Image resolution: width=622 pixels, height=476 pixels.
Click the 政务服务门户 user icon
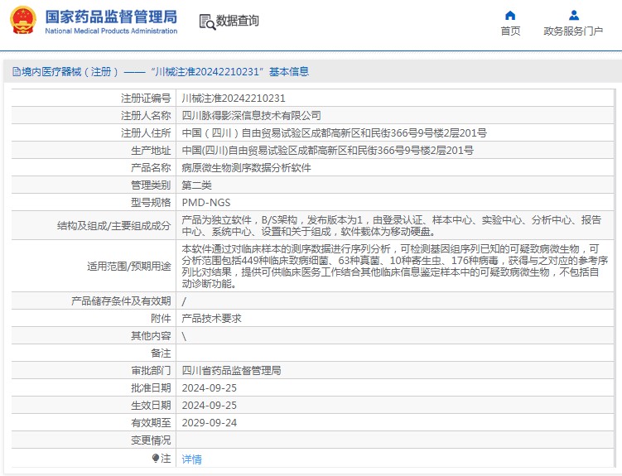click(574, 16)
